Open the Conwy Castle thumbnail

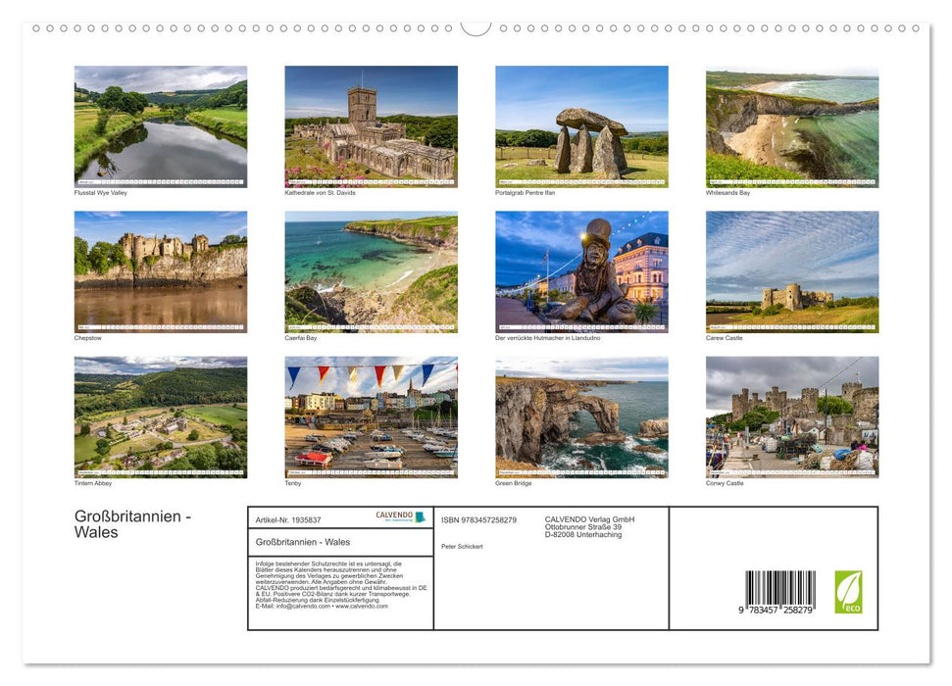click(x=790, y=416)
